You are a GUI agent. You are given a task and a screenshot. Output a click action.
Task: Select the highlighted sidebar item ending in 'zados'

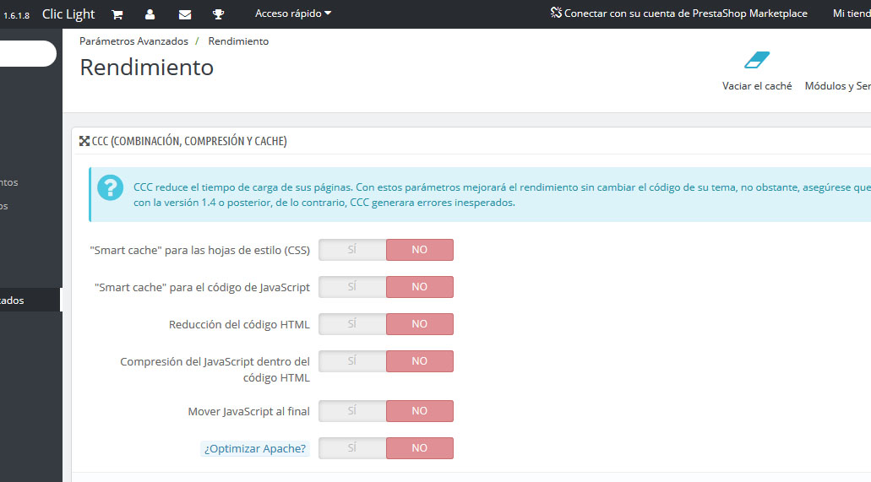30,301
